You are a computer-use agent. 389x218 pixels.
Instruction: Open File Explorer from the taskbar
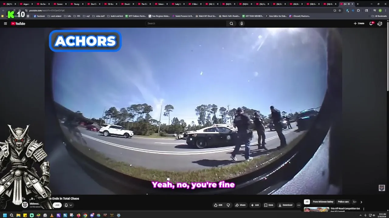point(18,215)
